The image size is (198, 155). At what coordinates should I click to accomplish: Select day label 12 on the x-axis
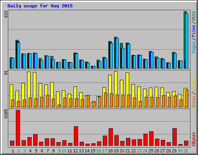coord(75,151)
